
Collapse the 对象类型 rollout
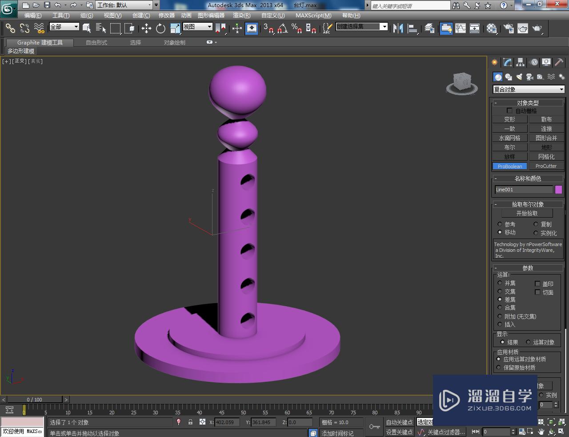click(x=528, y=103)
